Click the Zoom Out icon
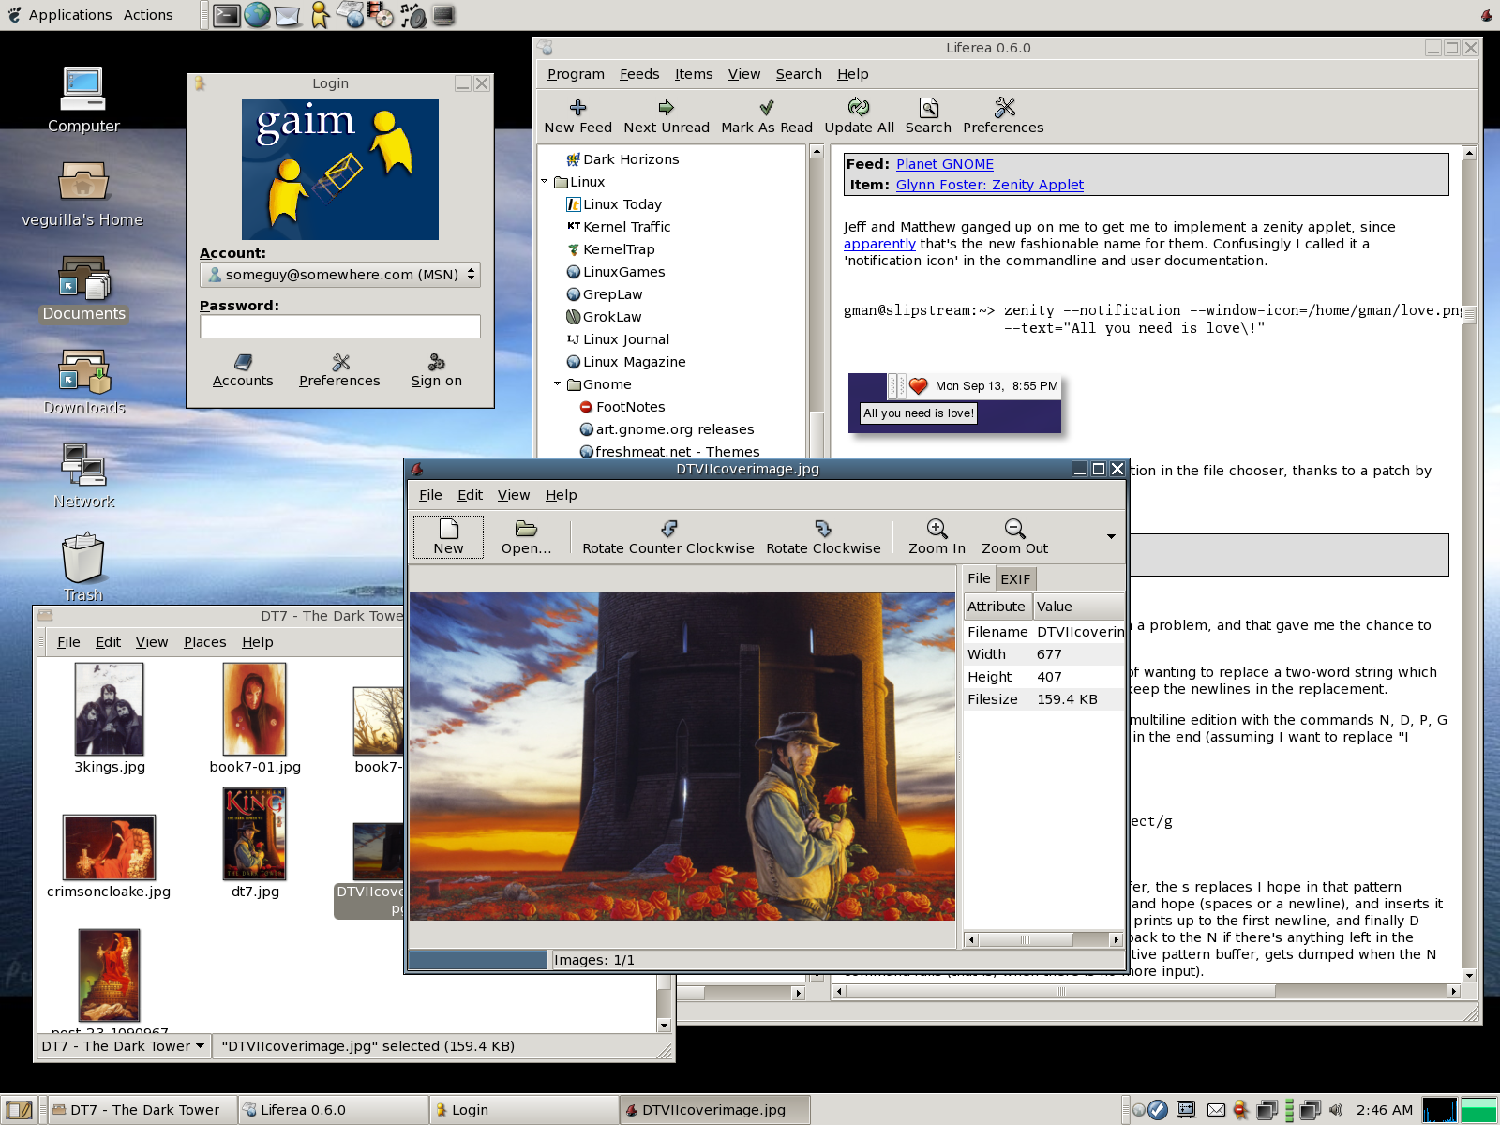The height and width of the screenshot is (1125, 1500). pos(1014,530)
